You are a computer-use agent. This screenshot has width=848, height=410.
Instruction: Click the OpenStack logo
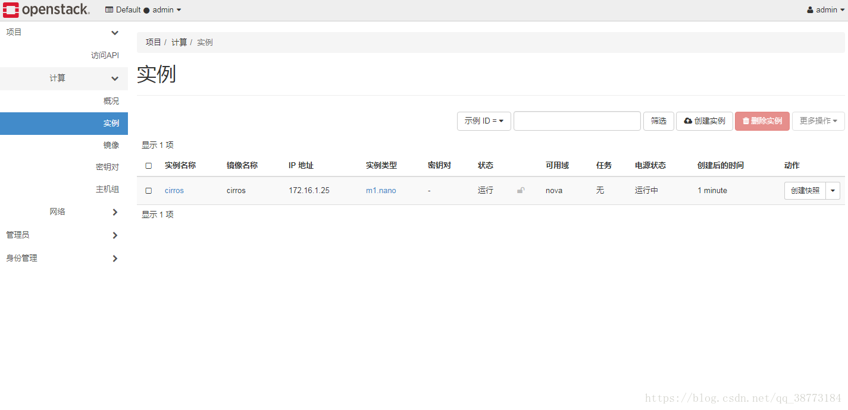[46, 10]
